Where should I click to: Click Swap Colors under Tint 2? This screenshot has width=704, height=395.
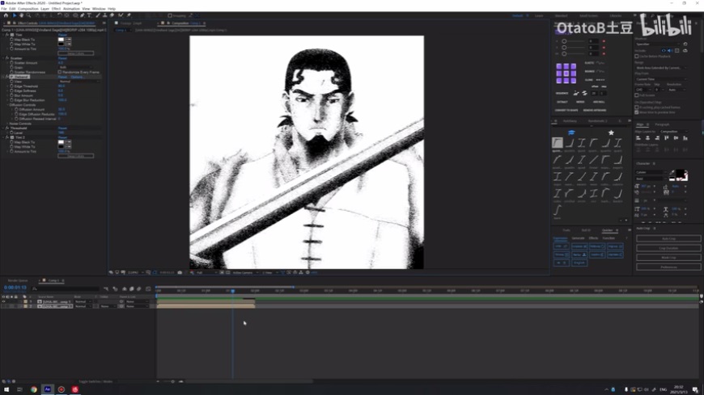click(x=76, y=156)
